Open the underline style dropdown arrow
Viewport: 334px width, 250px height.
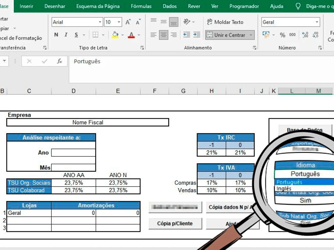click(84, 35)
